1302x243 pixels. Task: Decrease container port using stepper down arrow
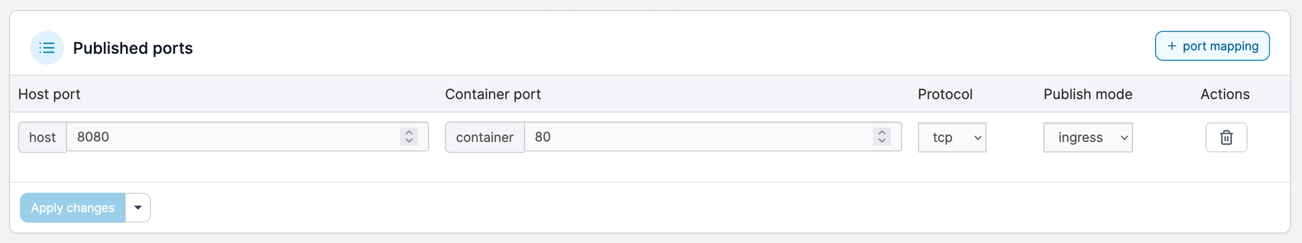[881, 141]
